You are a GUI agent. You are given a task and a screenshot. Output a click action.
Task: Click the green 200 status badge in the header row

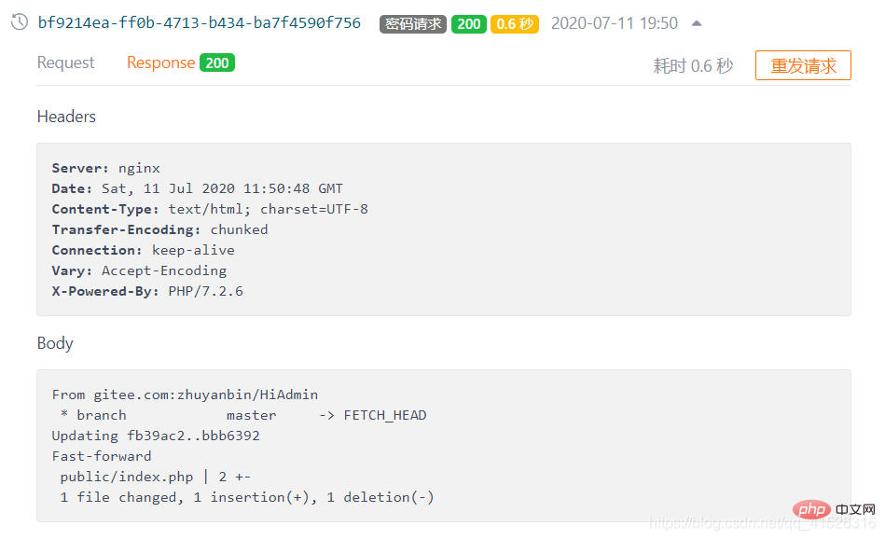point(468,23)
